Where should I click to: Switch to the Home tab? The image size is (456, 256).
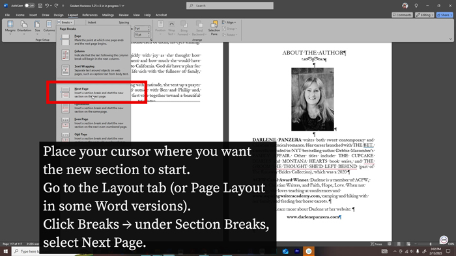pyautogui.click(x=20, y=15)
